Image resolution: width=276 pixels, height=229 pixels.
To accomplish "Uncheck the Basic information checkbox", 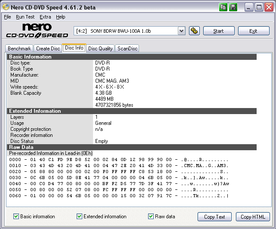I will click(16, 217).
